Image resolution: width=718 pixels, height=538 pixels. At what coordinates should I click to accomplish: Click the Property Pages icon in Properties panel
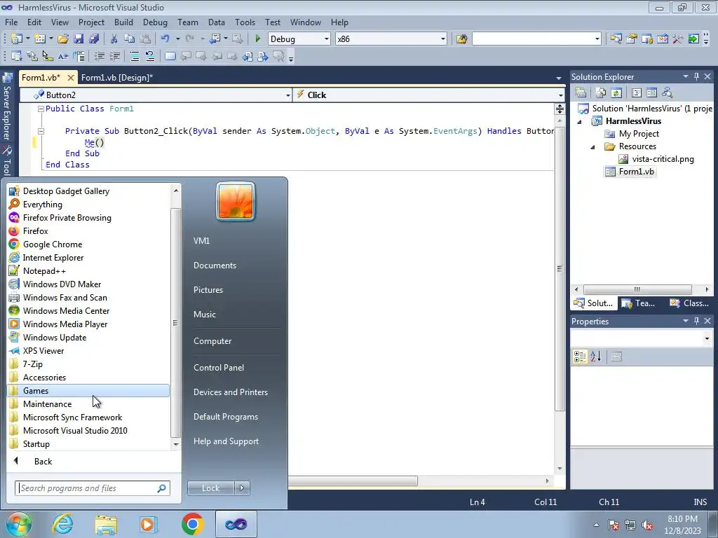(x=616, y=357)
